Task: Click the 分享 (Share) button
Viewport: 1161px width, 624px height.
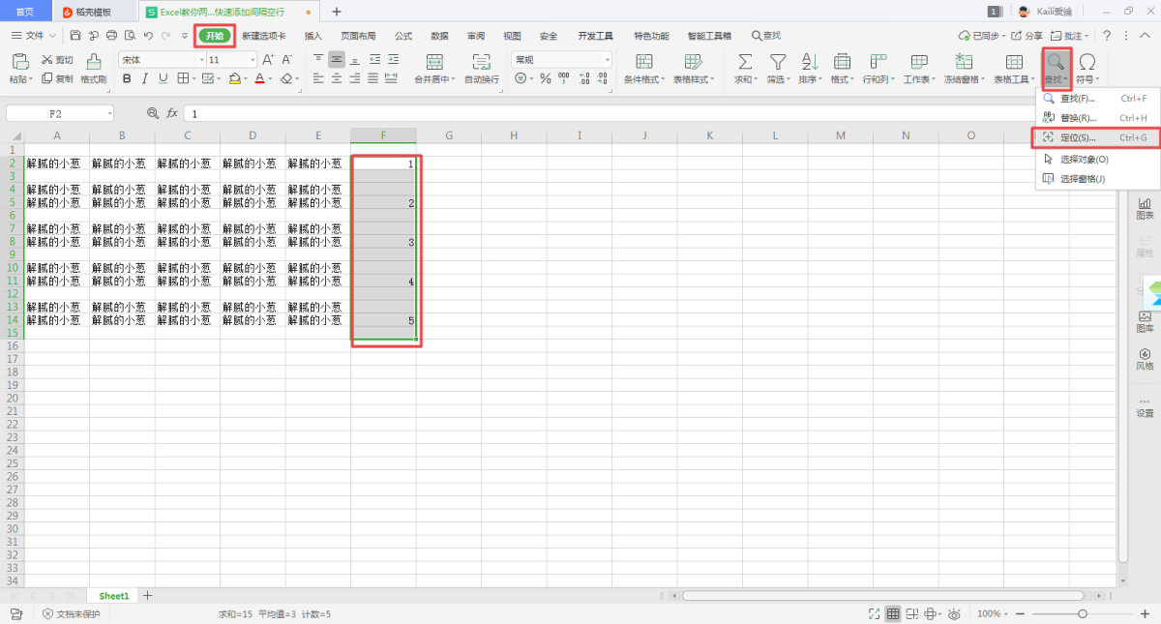Action: [x=1027, y=36]
